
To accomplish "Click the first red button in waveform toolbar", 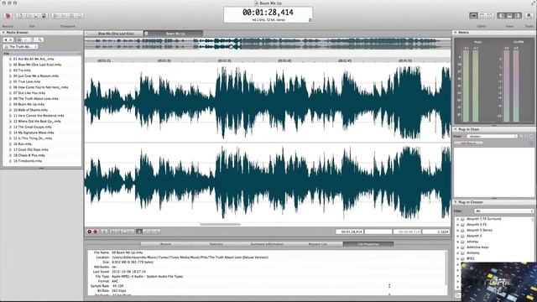I will coord(90,232).
